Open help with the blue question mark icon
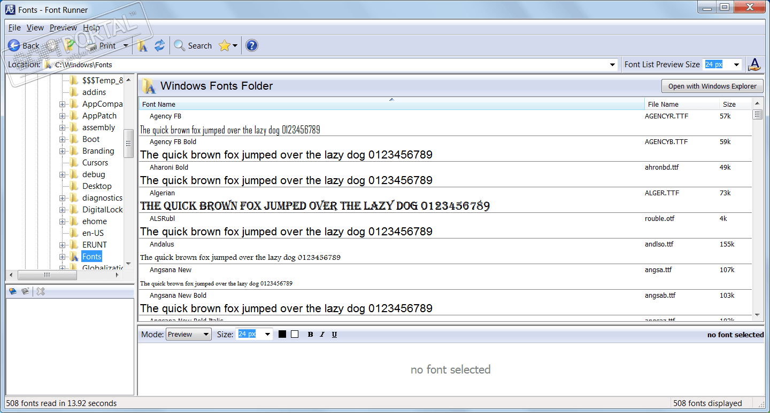The width and height of the screenshot is (770, 413). [252, 46]
